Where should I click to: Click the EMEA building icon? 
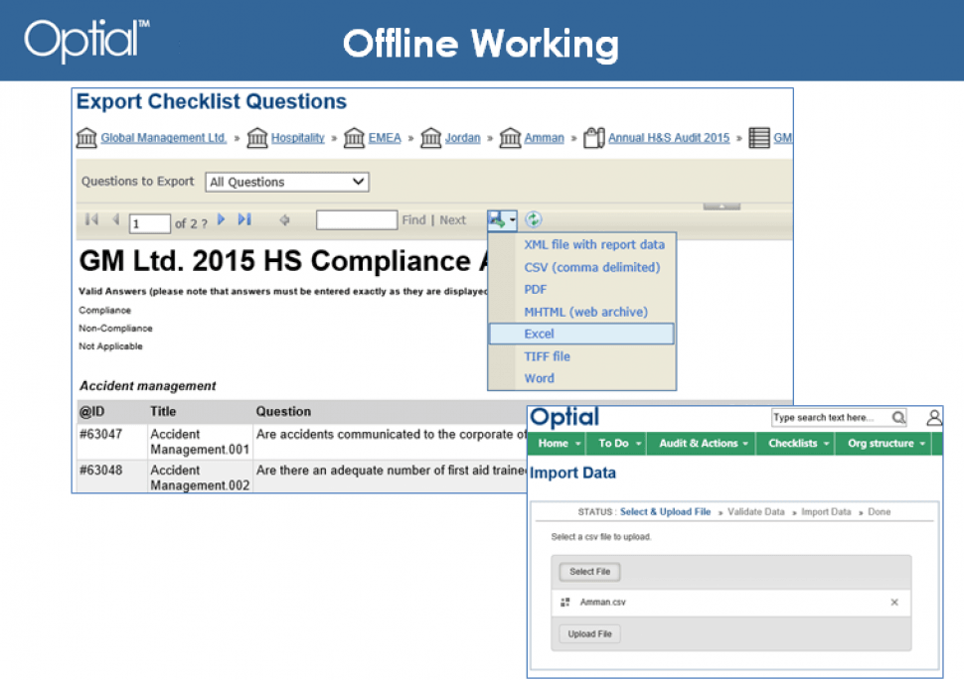coord(354,138)
